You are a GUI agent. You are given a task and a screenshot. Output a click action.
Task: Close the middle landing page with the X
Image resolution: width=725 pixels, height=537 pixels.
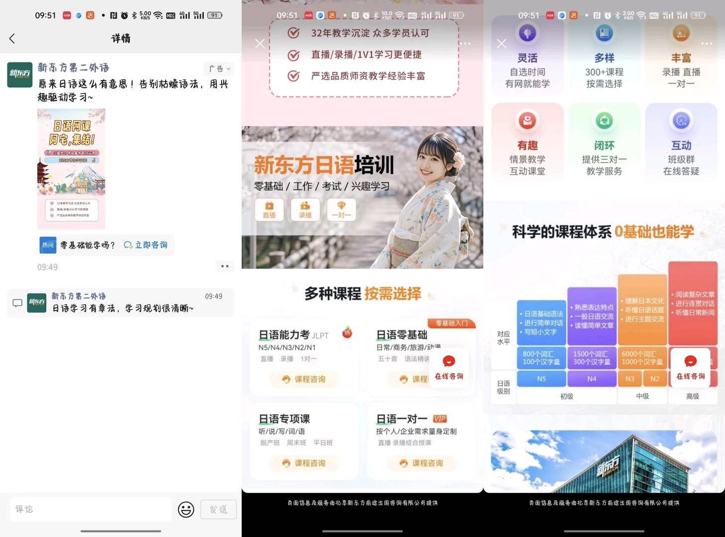coord(260,44)
